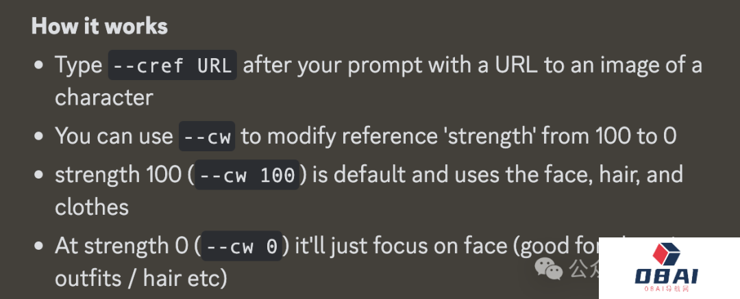Click the bullet dot before "strength 100"
740x299 pixels.
40,175
